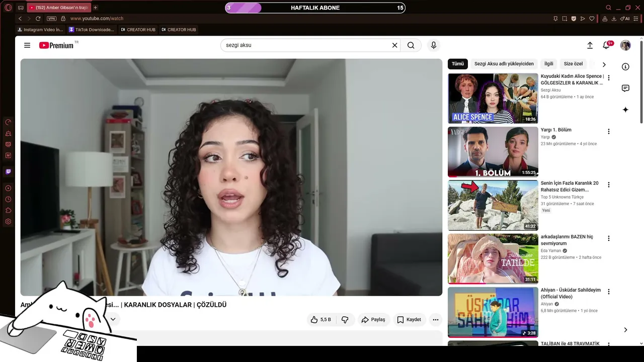The width and height of the screenshot is (644, 362).
Task: Open options for Ahiyan Üsküdar Sahildeyim video
Action: click(x=609, y=291)
